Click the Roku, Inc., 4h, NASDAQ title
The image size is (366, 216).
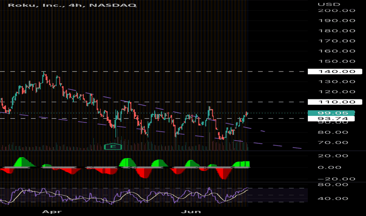72,5
